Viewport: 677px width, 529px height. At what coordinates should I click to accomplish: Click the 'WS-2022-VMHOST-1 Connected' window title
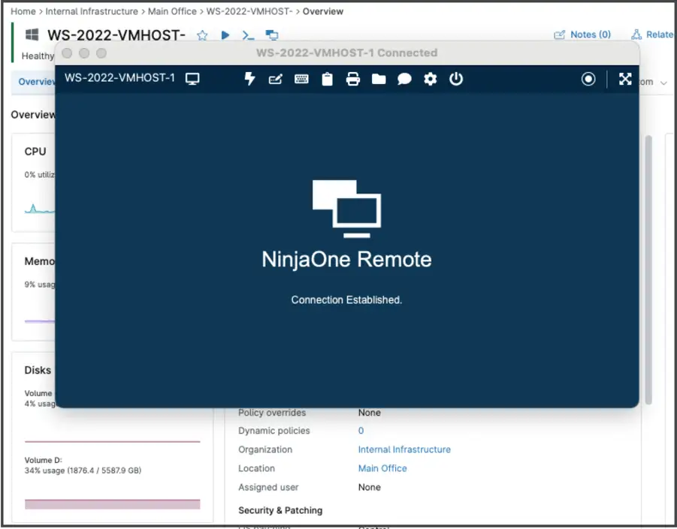[x=346, y=53]
